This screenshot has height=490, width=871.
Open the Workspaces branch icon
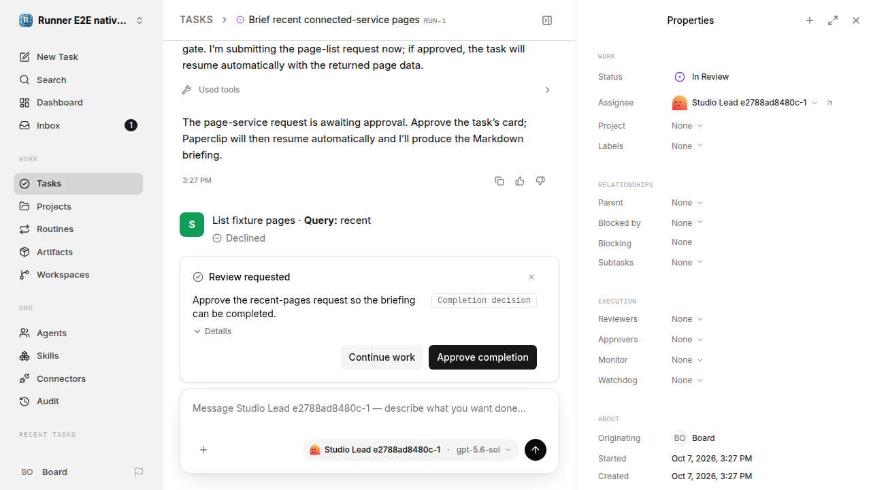[x=24, y=275]
